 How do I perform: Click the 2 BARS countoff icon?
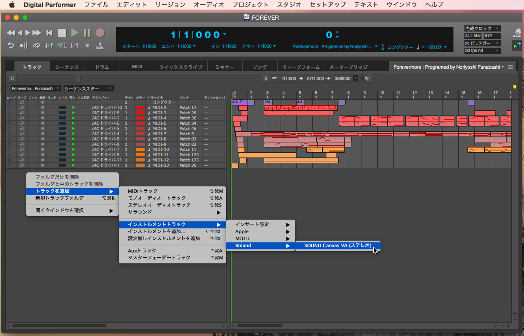(x=99, y=45)
